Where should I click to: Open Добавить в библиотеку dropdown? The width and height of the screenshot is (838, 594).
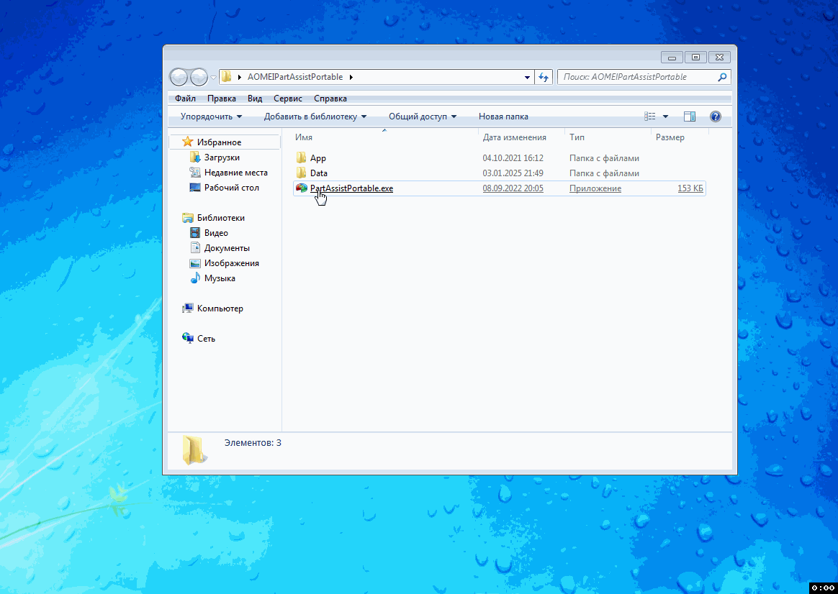(x=315, y=116)
